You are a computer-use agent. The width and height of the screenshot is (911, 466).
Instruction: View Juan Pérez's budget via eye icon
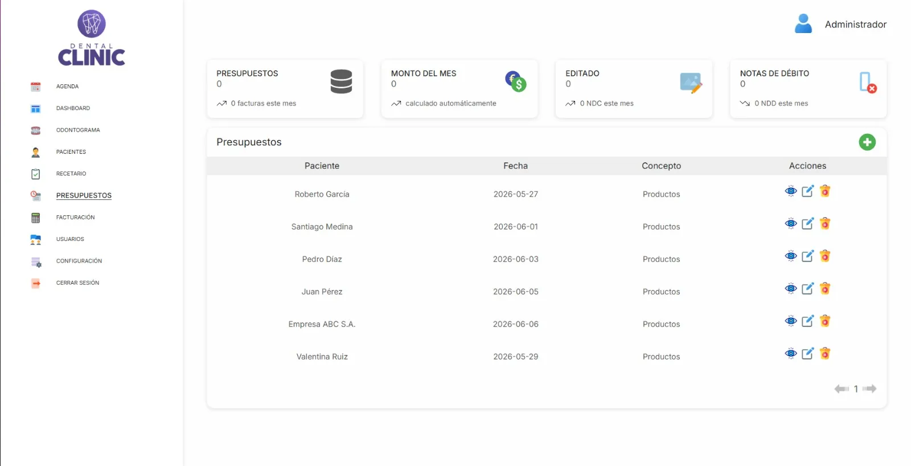[791, 289]
